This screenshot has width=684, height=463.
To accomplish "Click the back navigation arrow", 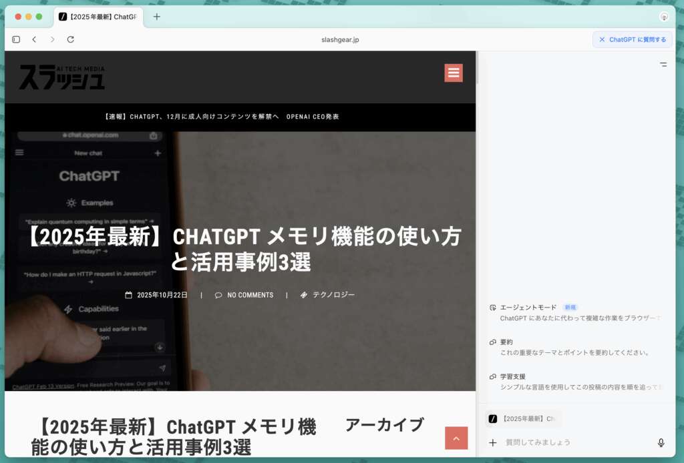I will pyautogui.click(x=34, y=39).
